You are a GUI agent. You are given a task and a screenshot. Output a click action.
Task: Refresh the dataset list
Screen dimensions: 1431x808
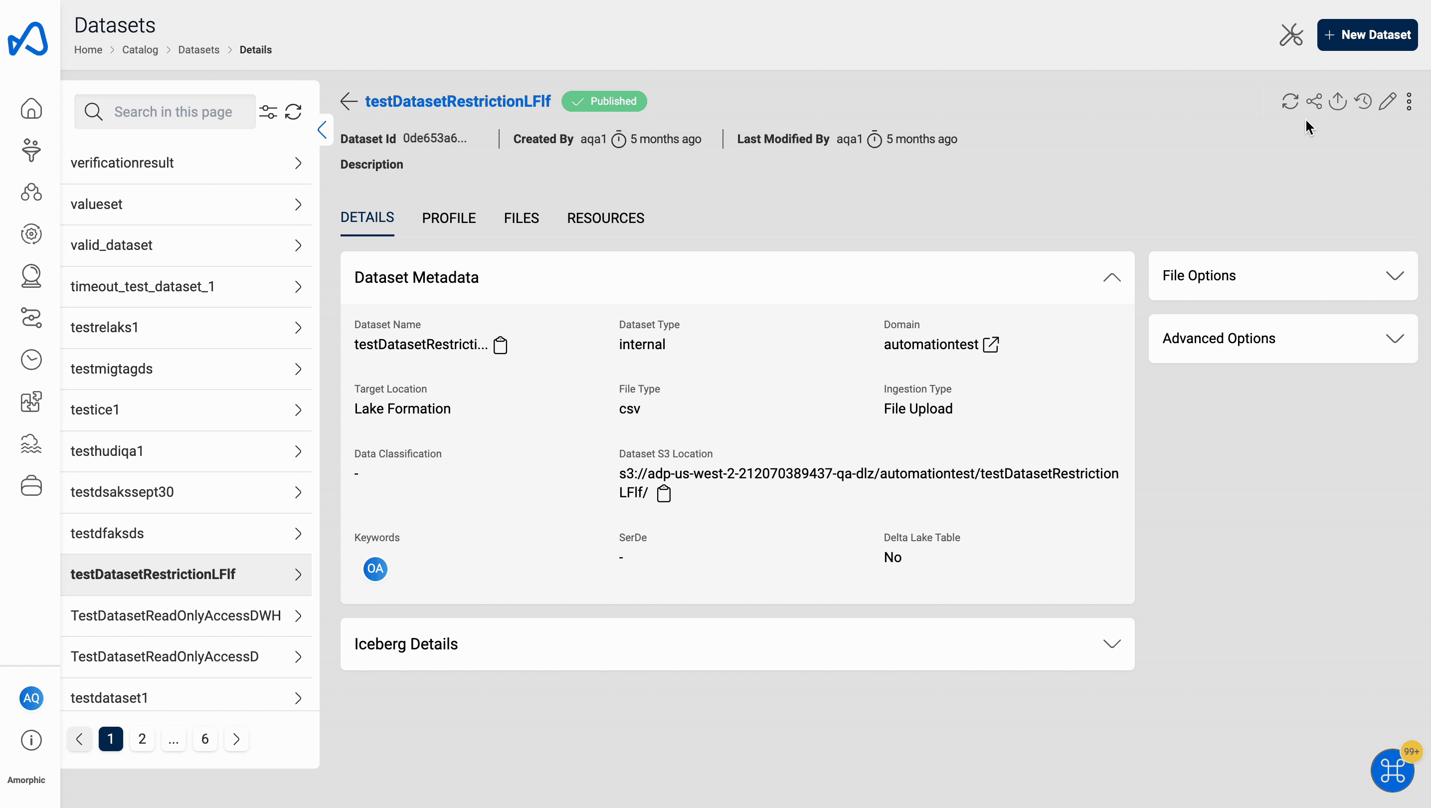click(293, 112)
